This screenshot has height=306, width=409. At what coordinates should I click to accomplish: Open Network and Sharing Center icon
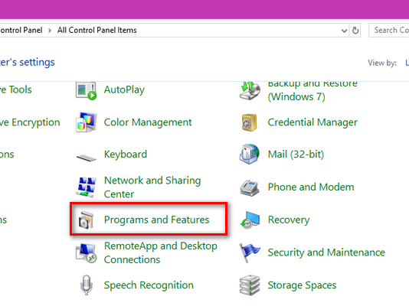[86, 187]
